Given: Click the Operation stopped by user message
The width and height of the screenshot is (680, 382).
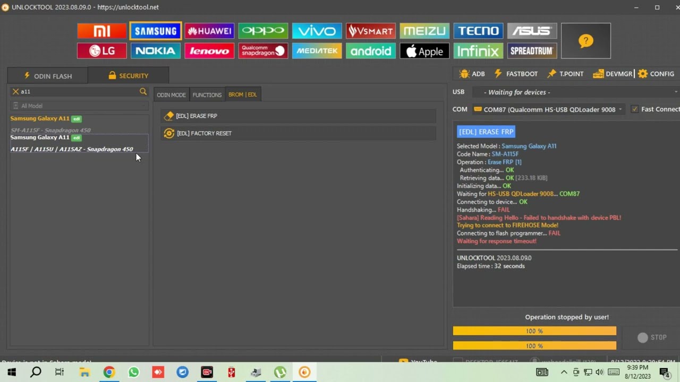Looking at the screenshot, I should pos(567,317).
